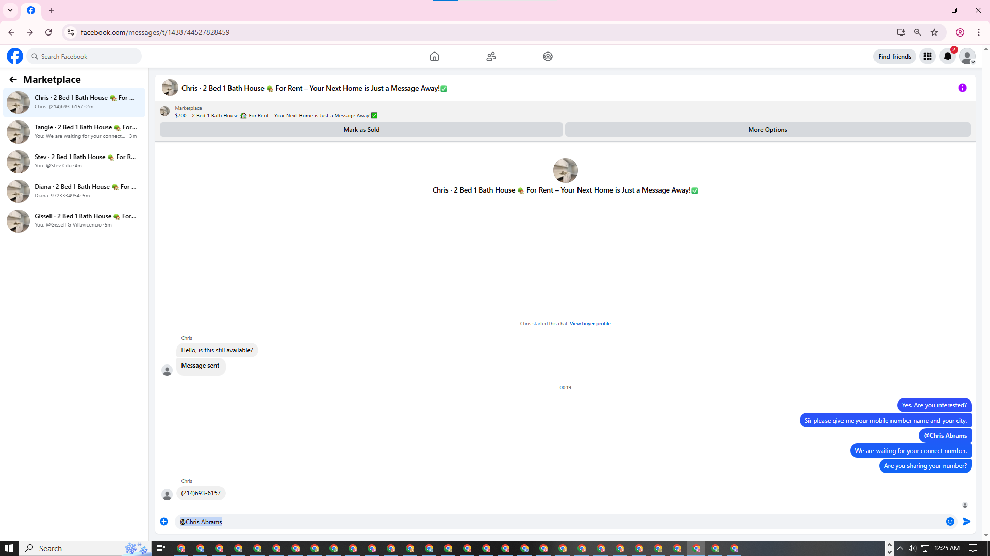Open the notifications bell icon

948,57
